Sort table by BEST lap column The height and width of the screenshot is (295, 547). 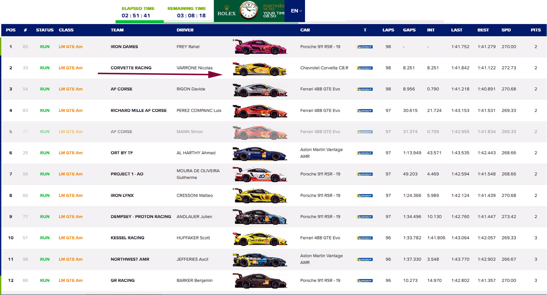[x=483, y=30]
